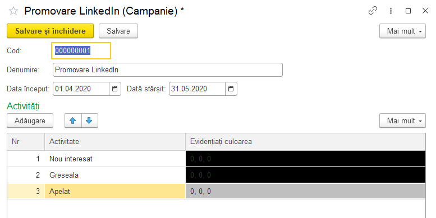Select black color cell for Nou interesat
The height and width of the screenshot is (218, 436).
(x=305, y=159)
